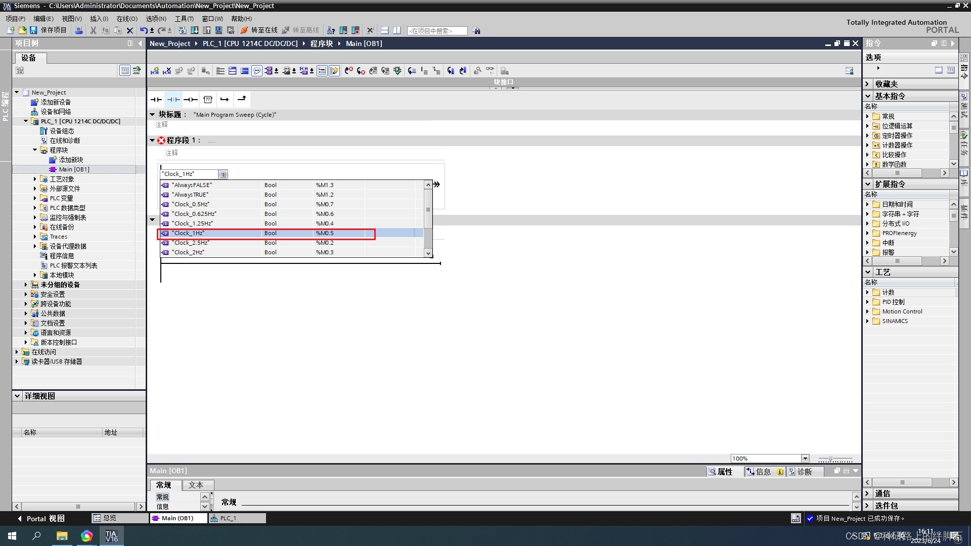Click the open all networks icon

(x=232, y=71)
